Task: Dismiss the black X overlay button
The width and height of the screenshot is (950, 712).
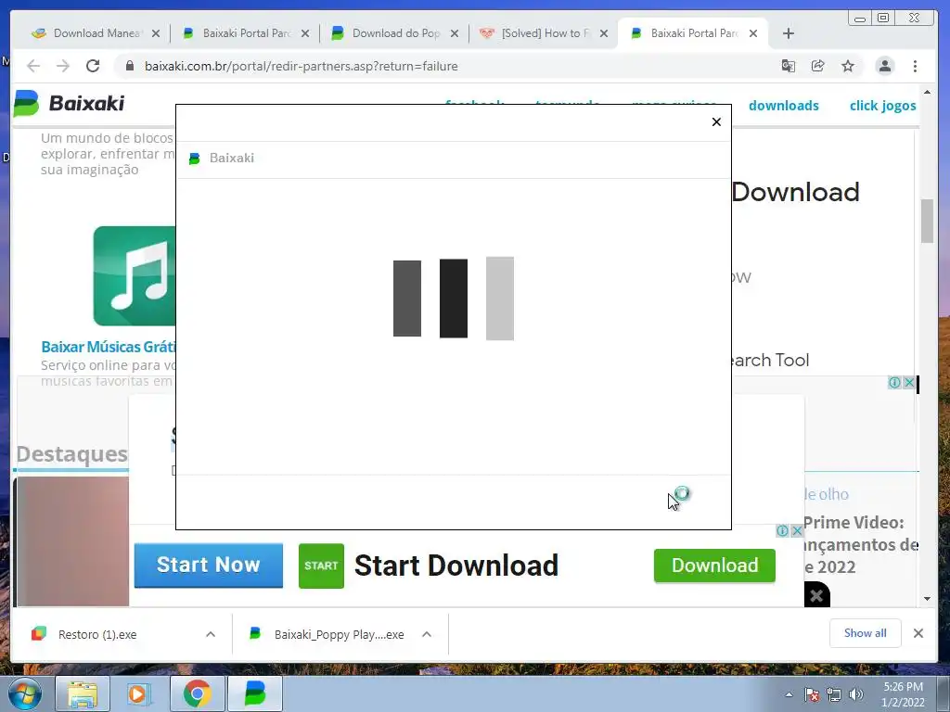Action: pos(816,595)
